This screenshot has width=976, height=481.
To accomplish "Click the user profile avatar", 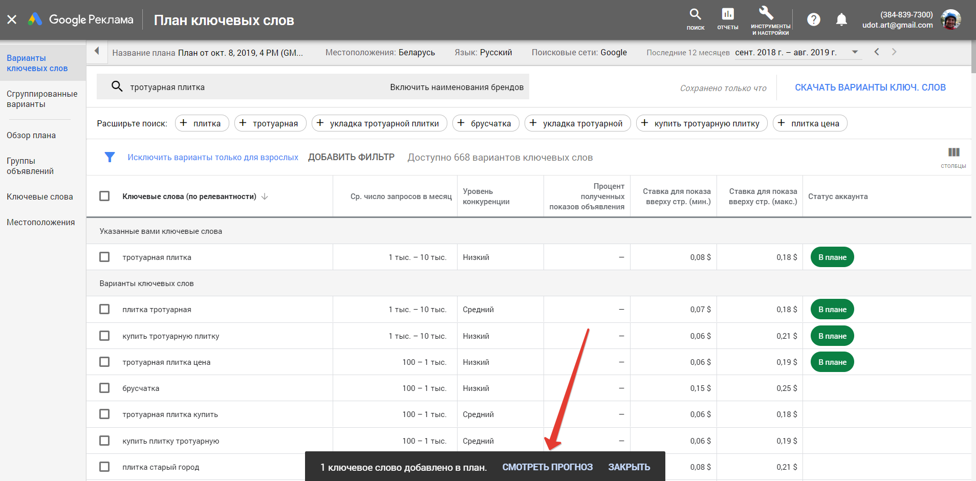I will click(951, 20).
